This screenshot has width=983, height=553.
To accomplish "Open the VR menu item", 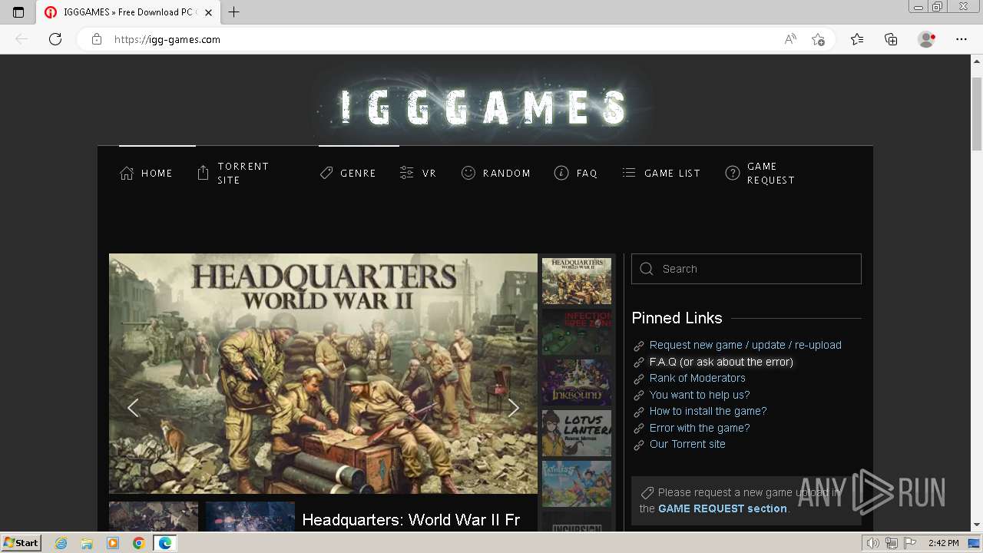I will (419, 174).
